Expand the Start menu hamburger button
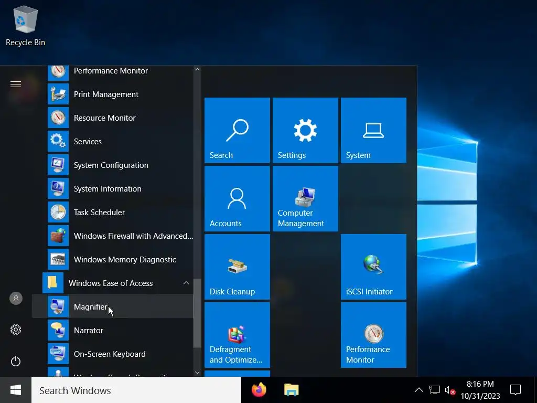The width and height of the screenshot is (537, 403). (16, 84)
